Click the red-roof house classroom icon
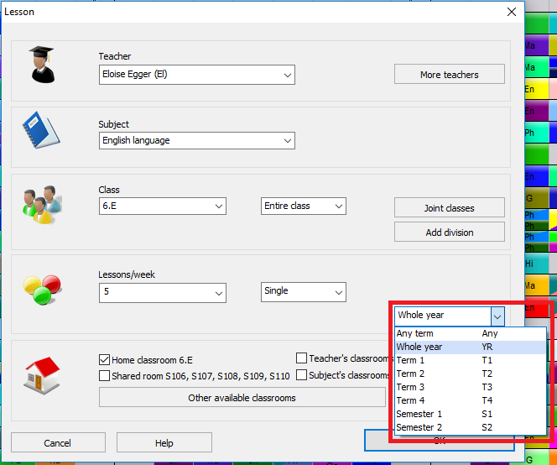Image resolution: width=557 pixels, height=465 pixels. (42, 374)
